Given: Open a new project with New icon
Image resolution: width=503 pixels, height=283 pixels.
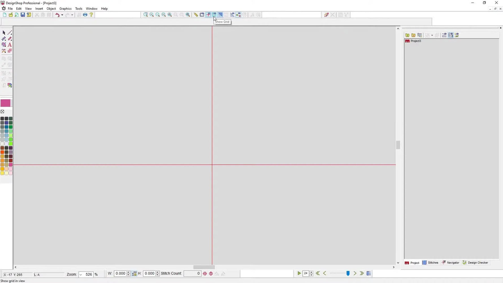Looking at the screenshot, I should (5, 14).
